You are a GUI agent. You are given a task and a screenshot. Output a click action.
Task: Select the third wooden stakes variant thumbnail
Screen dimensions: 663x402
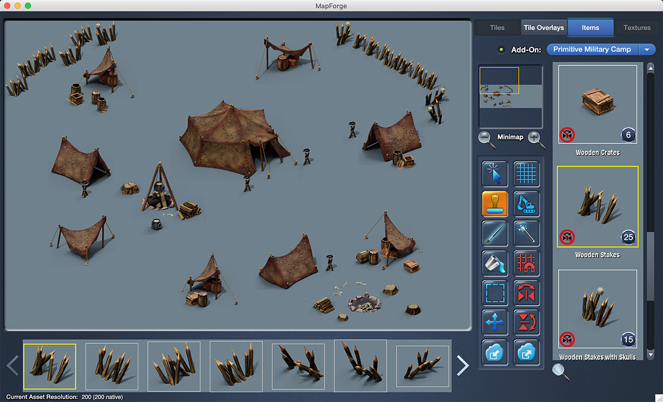(x=174, y=366)
